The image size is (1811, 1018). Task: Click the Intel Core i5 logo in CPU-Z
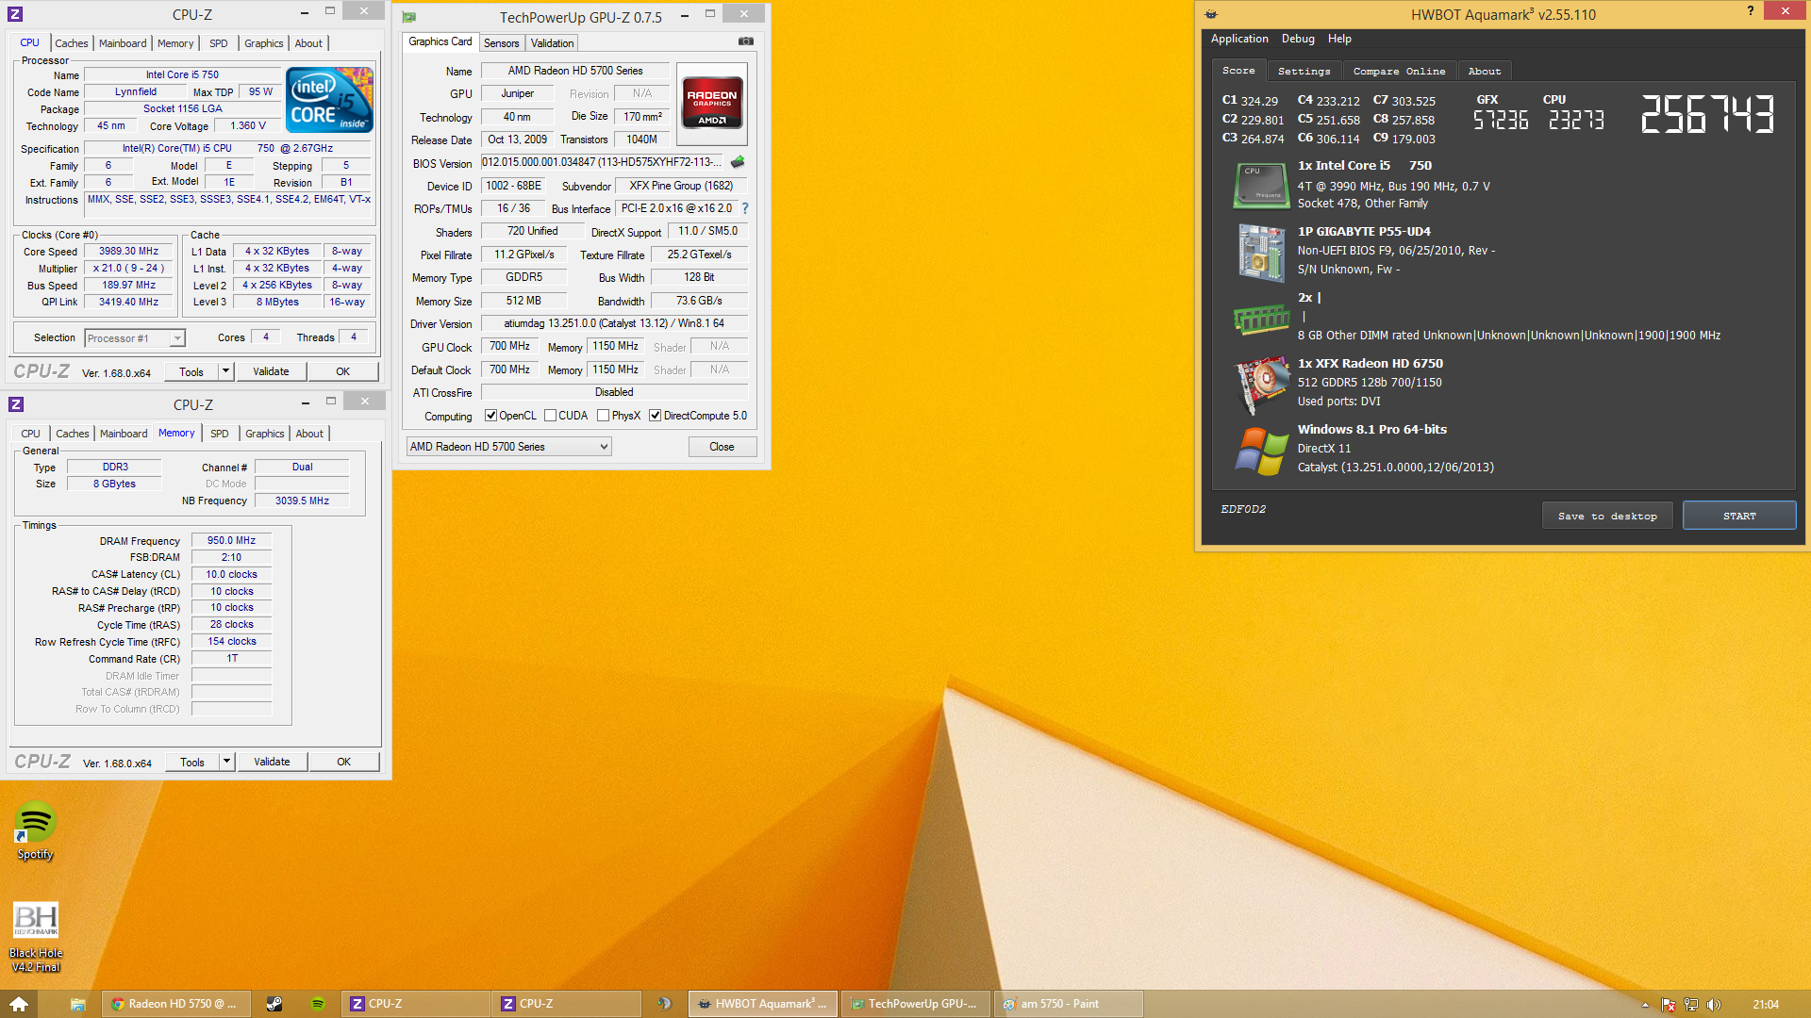click(x=329, y=100)
